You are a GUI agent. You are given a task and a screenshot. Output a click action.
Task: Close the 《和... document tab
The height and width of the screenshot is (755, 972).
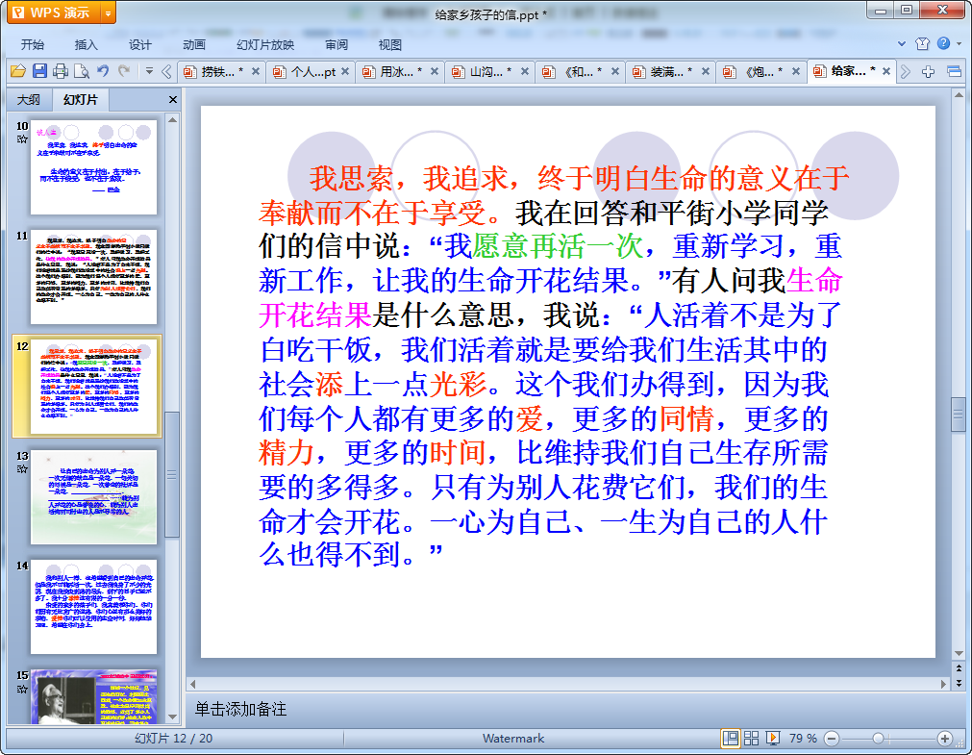(x=615, y=72)
